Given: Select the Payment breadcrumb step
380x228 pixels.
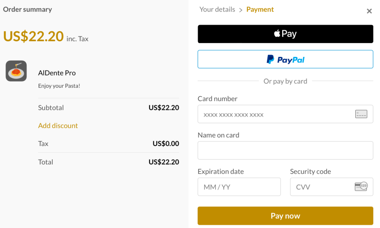Looking at the screenshot, I should tap(260, 9).
